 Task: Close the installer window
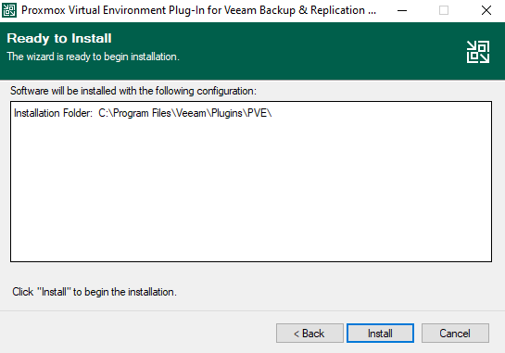[x=486, y=10]
